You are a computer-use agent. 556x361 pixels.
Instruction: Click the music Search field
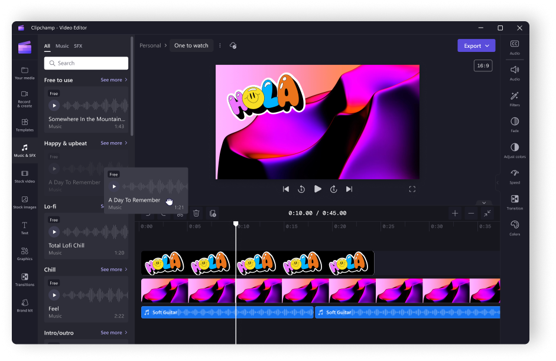click(x=86, y=63)
